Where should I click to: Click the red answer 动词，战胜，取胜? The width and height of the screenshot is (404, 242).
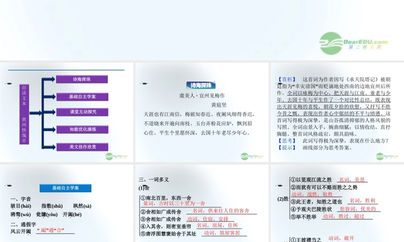pos(312,194)
